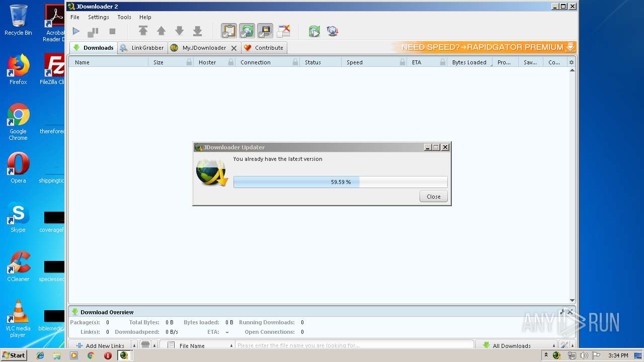Open the Settings menu
644x362 pixels.
click(x=99, y=17)
